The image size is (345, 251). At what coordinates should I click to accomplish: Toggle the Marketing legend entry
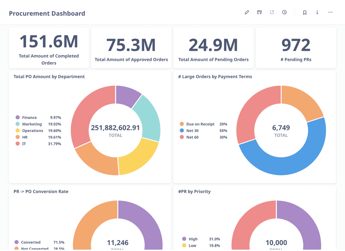[x=32, y=124]
